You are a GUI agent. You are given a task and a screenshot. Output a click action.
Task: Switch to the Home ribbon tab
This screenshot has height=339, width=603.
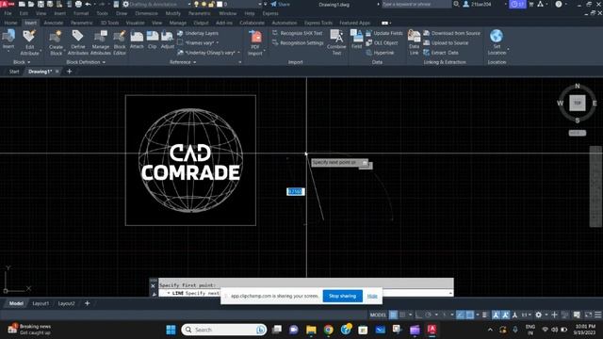click(10, 23)
